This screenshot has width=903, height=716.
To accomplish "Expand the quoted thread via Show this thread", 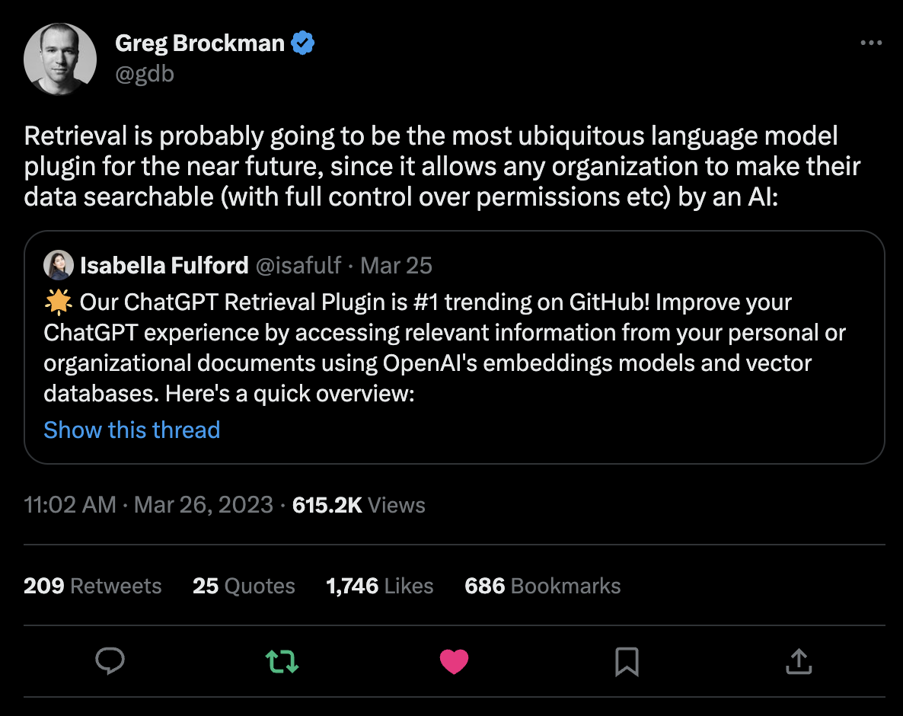I will (132, 430).
